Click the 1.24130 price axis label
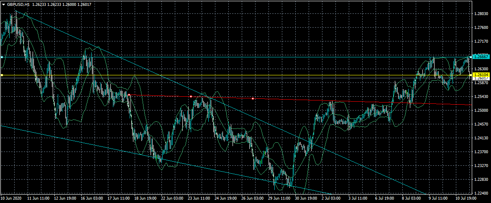 [481, 138]
